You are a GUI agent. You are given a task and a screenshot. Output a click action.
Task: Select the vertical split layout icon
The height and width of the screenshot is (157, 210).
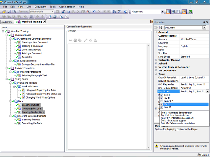point(178,12)
